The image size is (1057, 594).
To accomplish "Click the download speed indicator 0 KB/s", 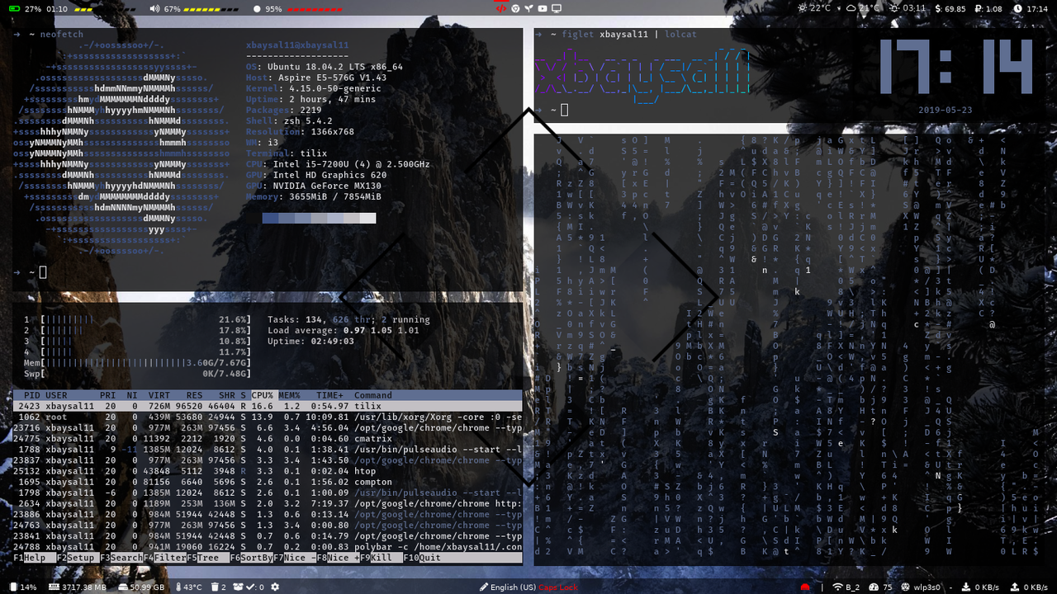I will [981, 587].
